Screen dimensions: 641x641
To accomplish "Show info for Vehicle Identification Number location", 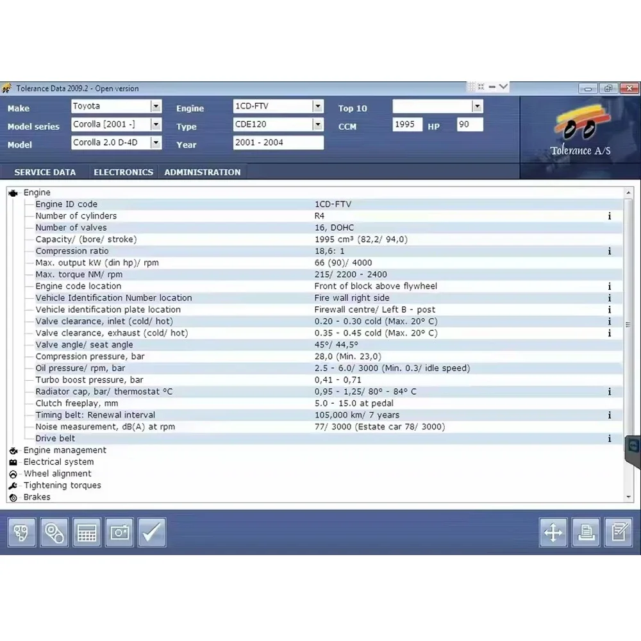I will [x=610, y=298].
